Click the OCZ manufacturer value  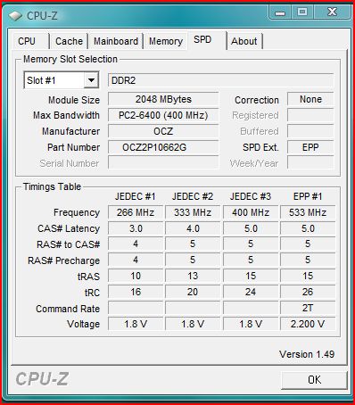click(x=163, y=131)
